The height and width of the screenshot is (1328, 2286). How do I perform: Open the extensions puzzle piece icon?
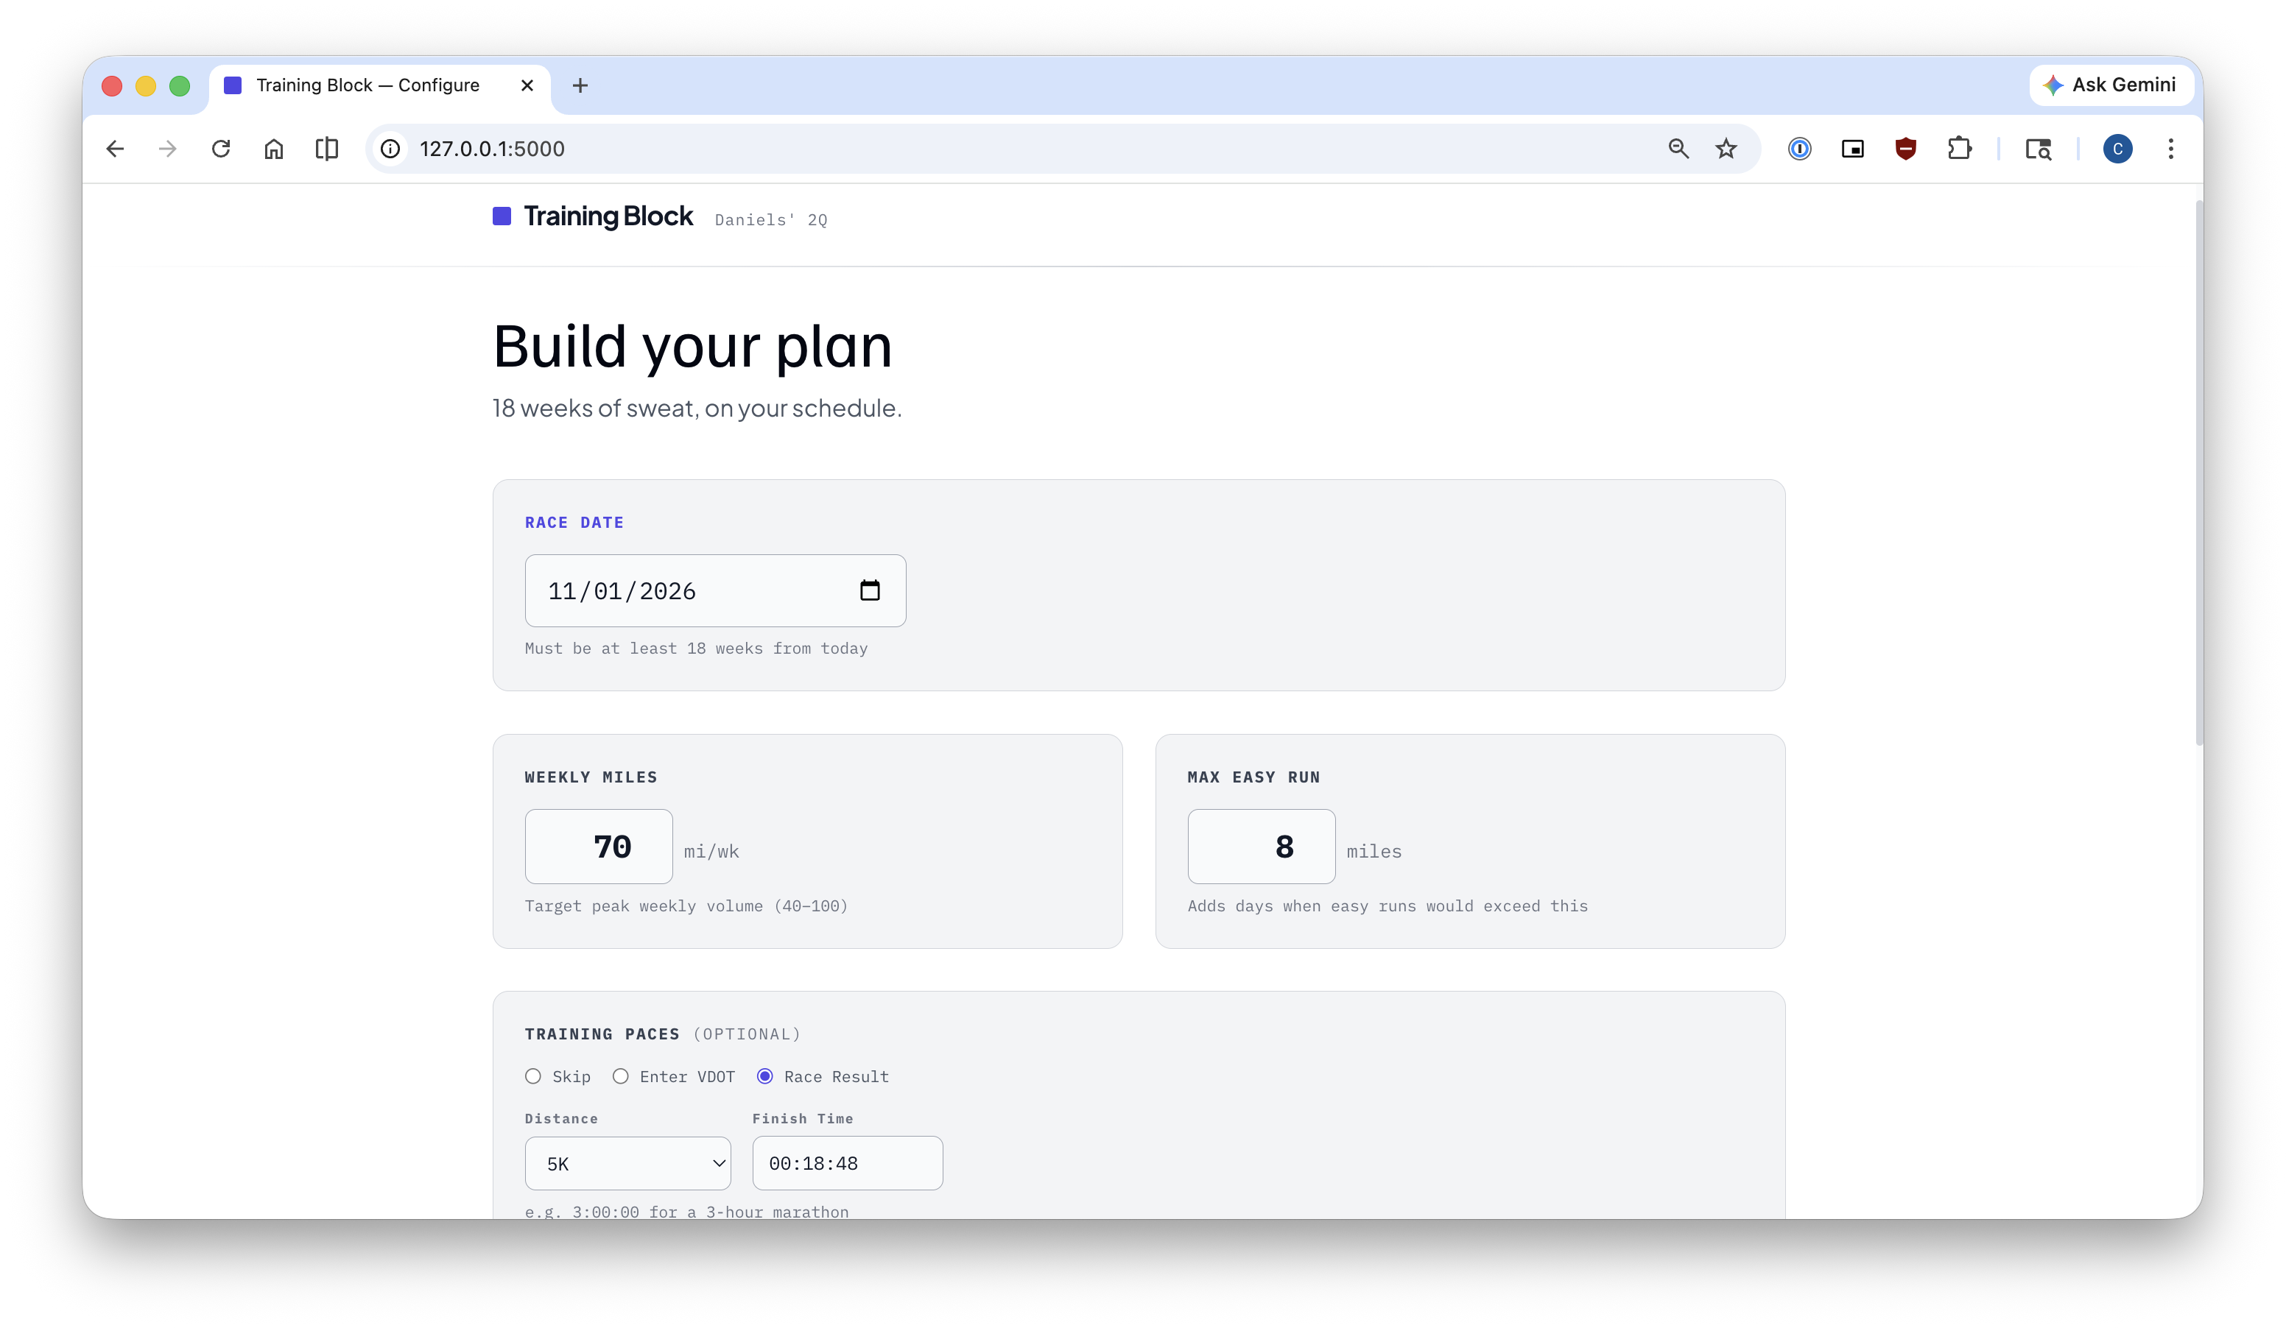1958,149
